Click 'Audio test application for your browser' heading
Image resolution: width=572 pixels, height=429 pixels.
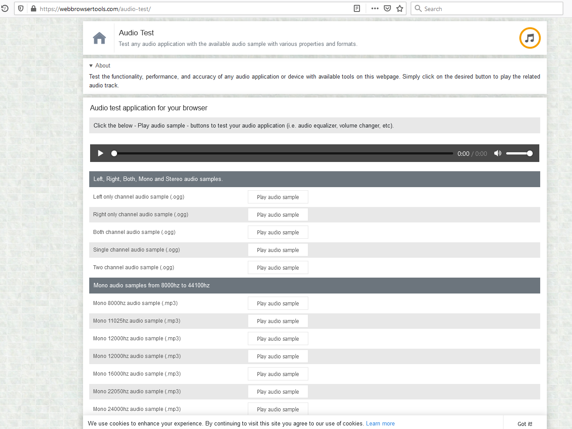click(x=148, y=108)
